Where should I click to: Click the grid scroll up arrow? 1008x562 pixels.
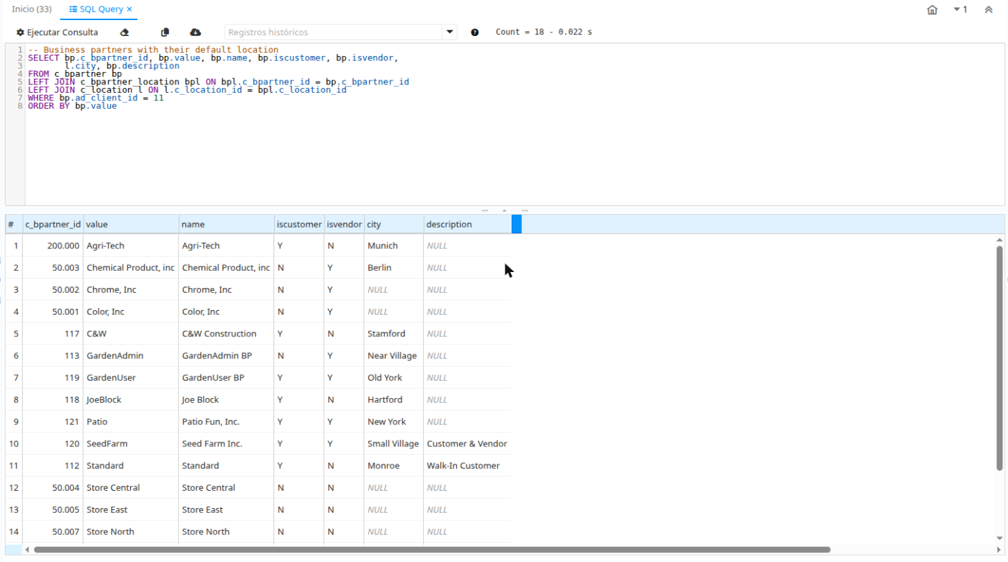[x=999, y=239]
